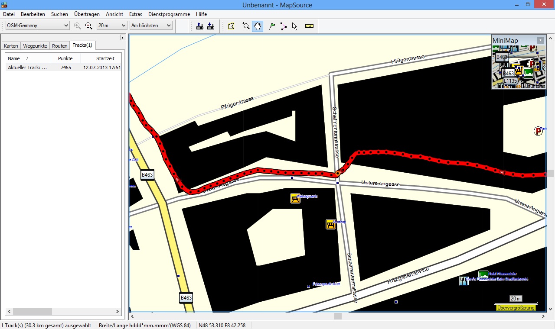
Task: Click the send to device icon
Action: [x=200, y=26]
